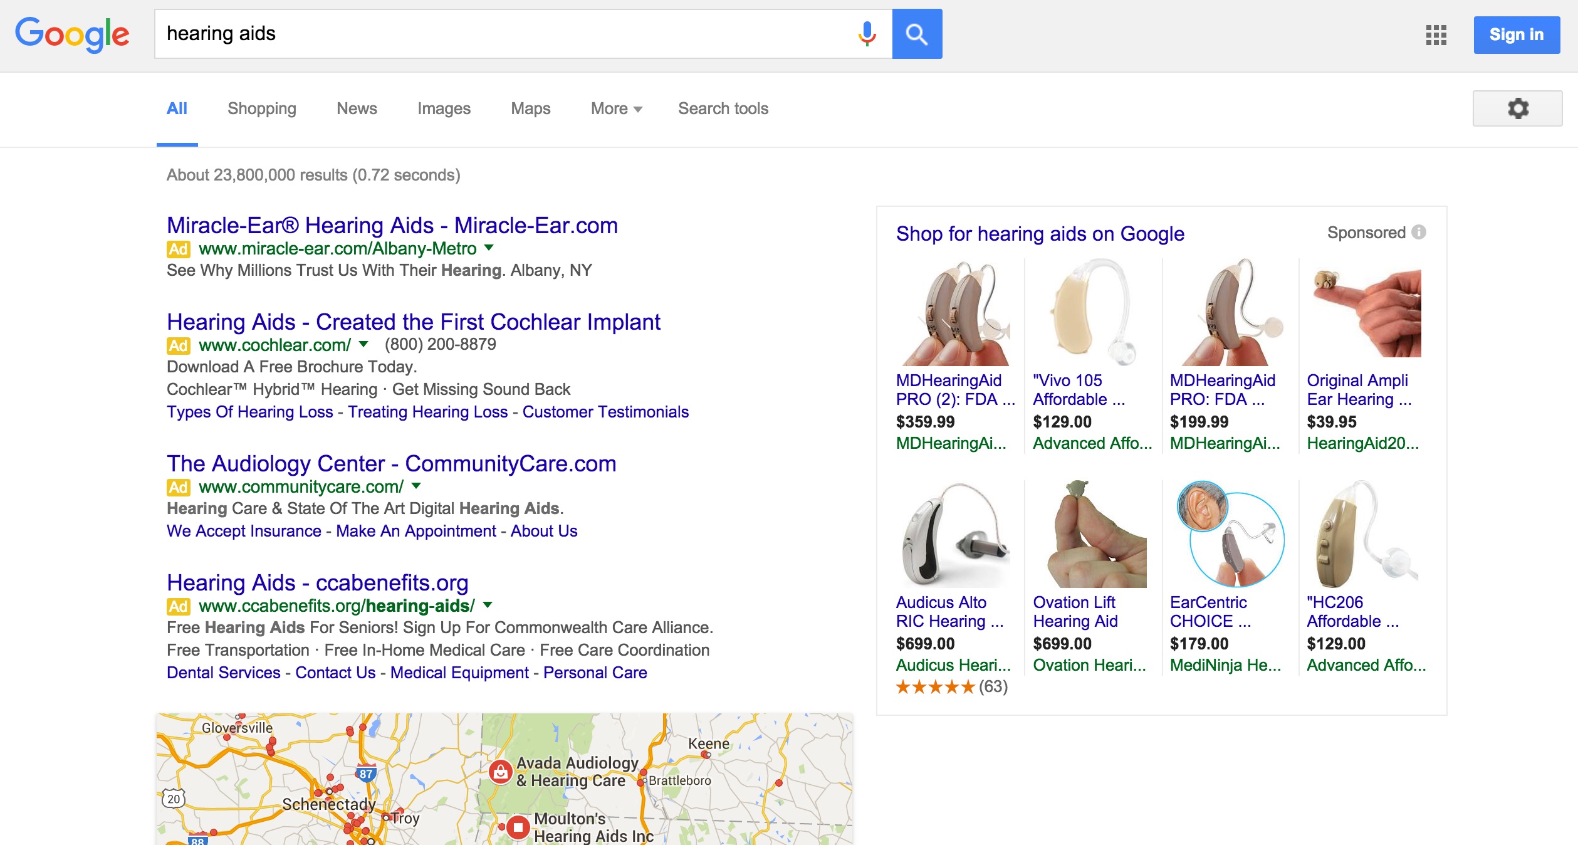Expand the More dropdown menu
This screenshot has width=1578, height=845.
pos(616,108)
